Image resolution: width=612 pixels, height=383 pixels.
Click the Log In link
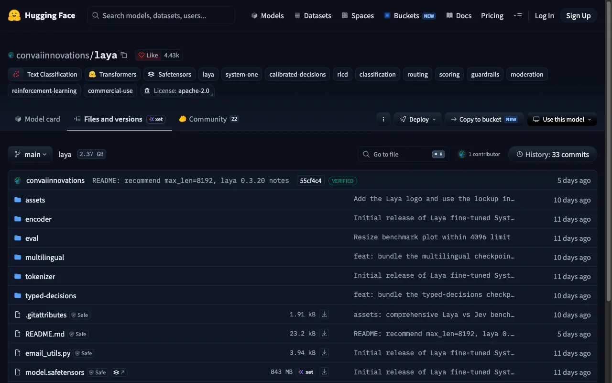[x=544, y=15]
